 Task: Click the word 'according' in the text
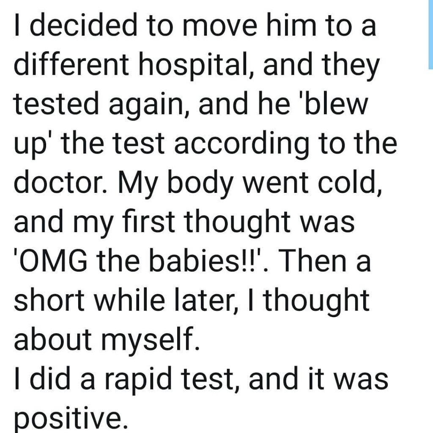(241, 145)
